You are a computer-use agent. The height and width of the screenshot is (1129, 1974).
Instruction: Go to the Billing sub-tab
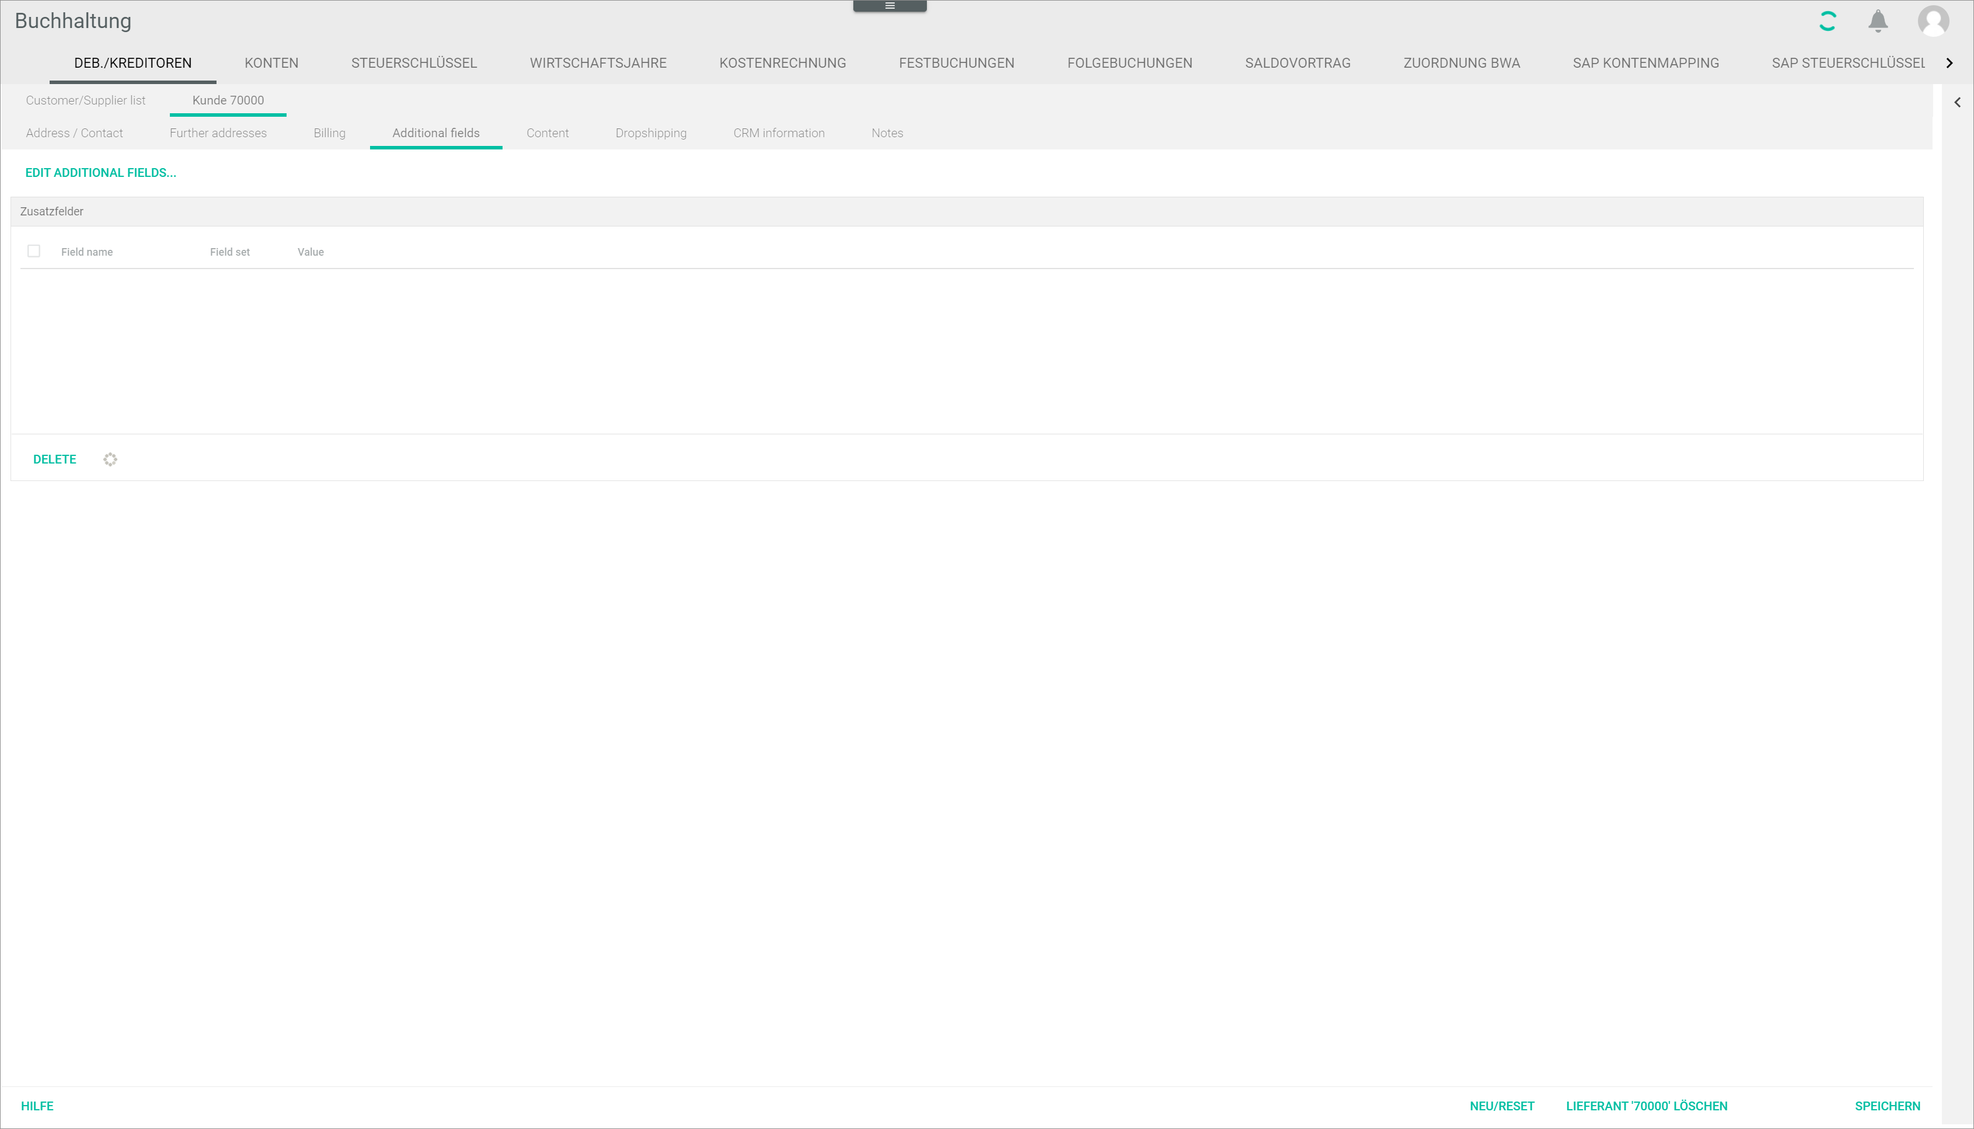(x=329, y=133)
